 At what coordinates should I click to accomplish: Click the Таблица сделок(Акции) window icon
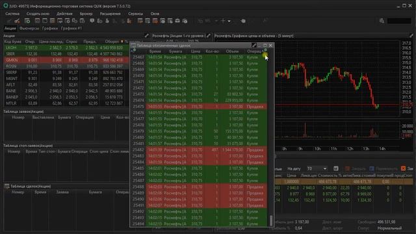coord(7,187)
